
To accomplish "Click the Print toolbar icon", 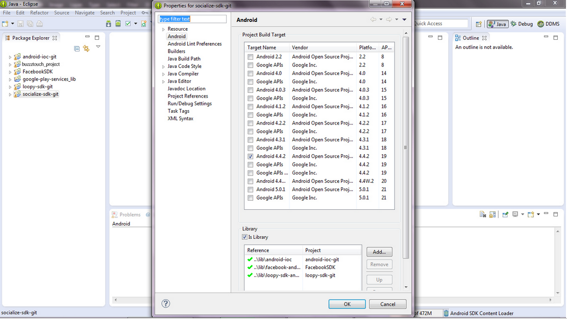I will click(x=39, y=23).
